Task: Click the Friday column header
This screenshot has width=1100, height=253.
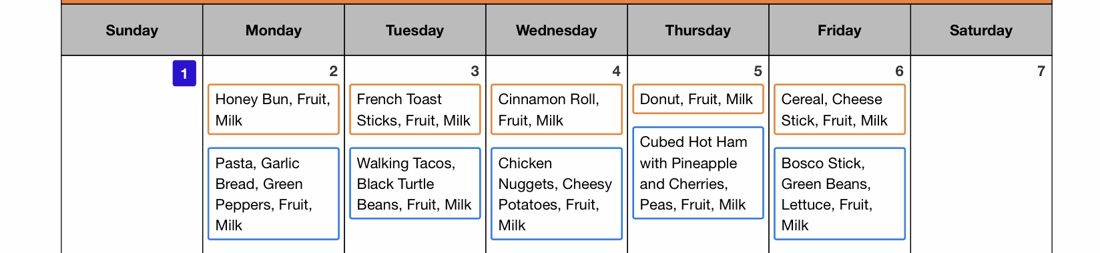Action: click(840, 30)
